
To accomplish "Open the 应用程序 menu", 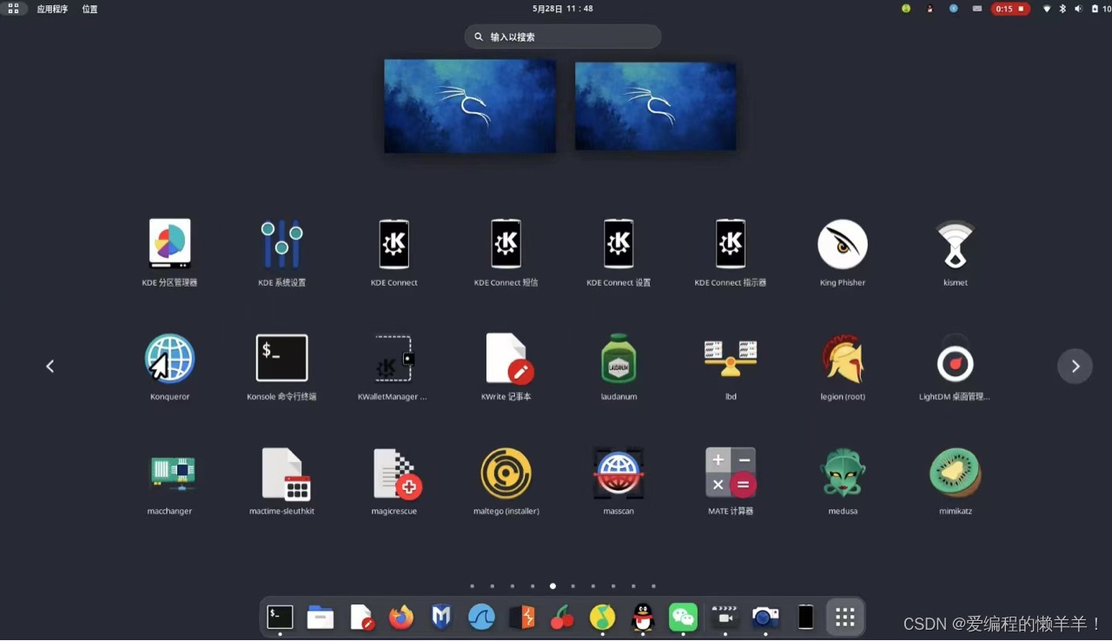I will click(x=52, y=9).
